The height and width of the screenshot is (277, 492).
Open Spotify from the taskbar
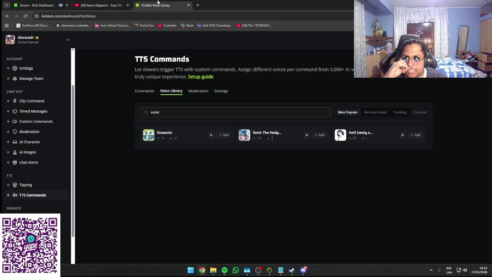pyautogui.click(x=224, y=270)
